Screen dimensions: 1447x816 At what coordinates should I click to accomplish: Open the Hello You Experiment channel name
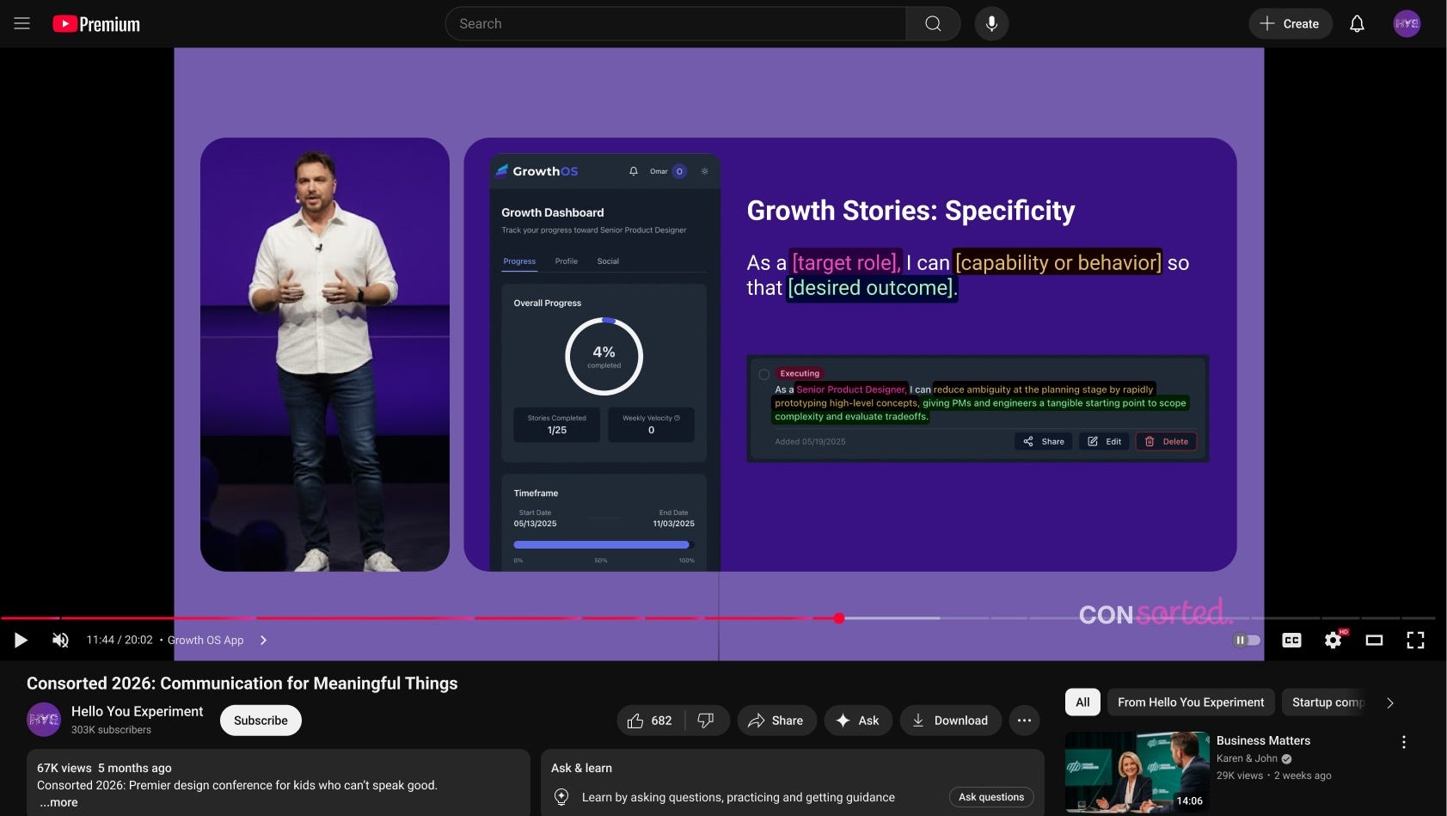[138, 711]
